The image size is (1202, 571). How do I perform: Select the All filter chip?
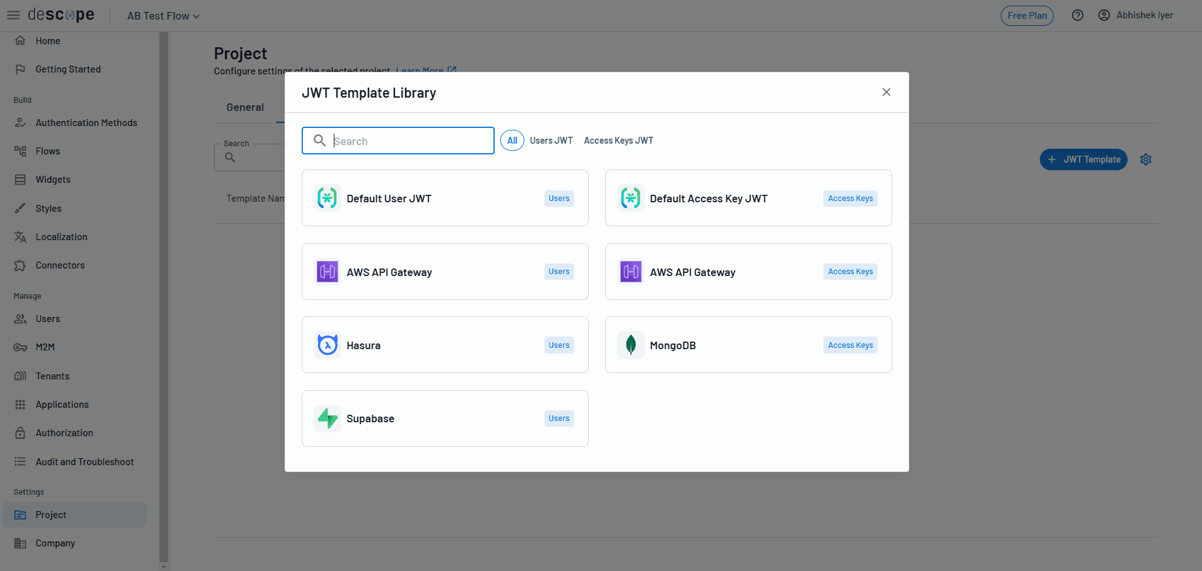pyautogui.click(x=512, y=140)
